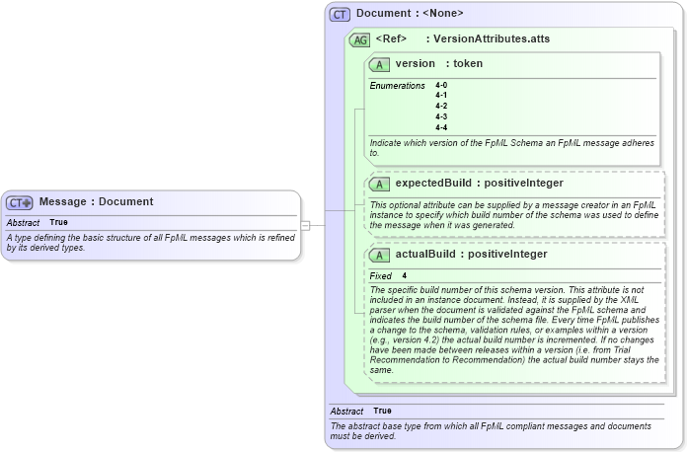Select enumeration value 4-1
Viewport: 687px width, 452px height.
(441, 95)
